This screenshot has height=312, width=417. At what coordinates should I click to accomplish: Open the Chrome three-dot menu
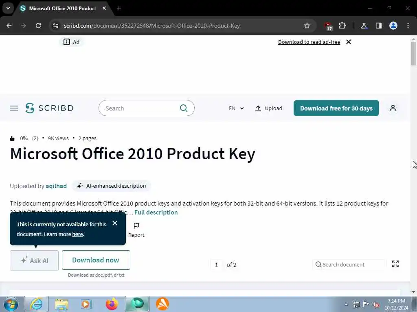click(x=408, y=26)
